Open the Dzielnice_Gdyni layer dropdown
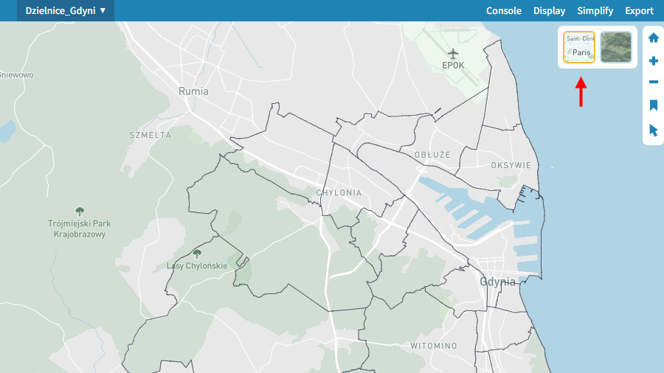The image size is (664, 373). pyautogui.click(x=66, y=11)
